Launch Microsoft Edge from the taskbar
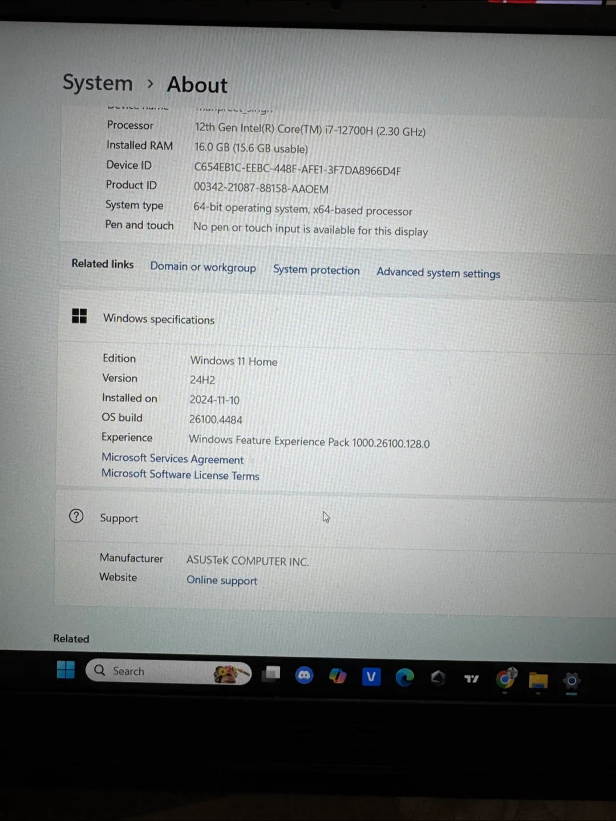Viewport: 616px width, 821px height. pos(404,677)
